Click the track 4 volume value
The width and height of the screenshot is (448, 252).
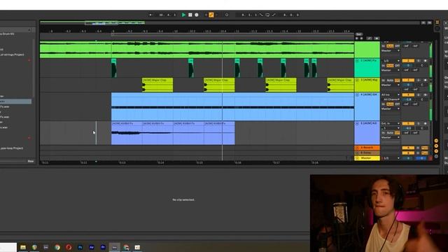coord(408,99)
